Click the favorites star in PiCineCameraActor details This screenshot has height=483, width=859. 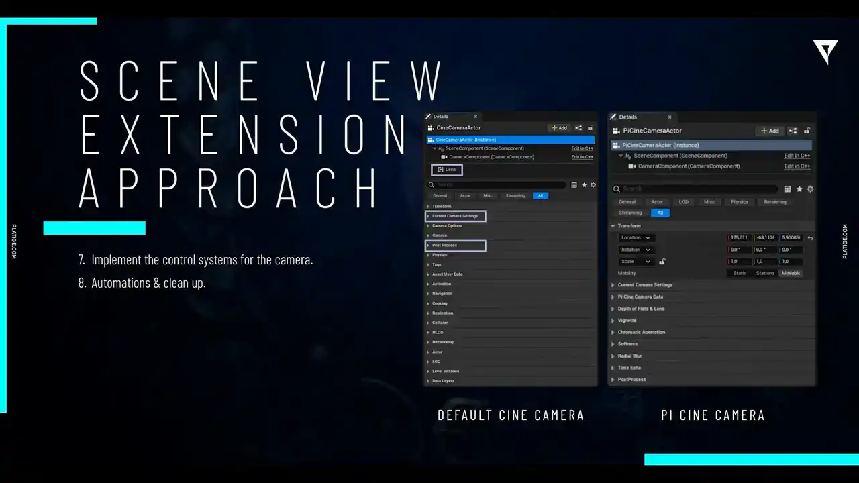(x=799, y=189)
